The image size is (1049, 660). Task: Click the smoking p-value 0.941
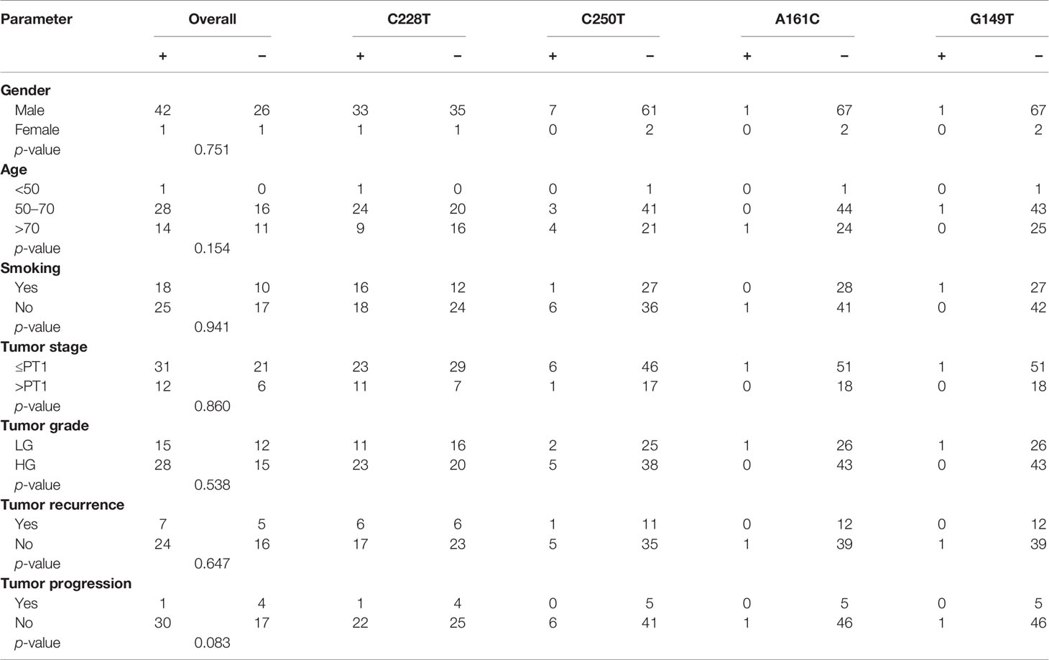click(212, 327)
